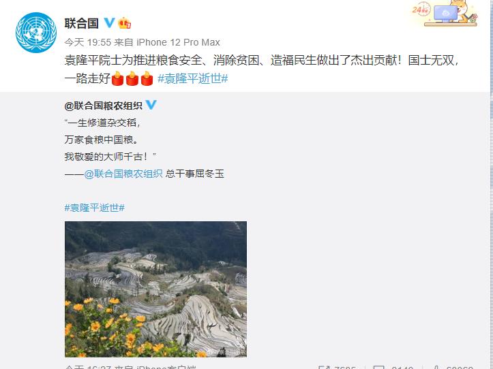Click the quoted poem text 一生修道杂交稻
This screenshot has height=369, width=493.
[x=102, y=123]
